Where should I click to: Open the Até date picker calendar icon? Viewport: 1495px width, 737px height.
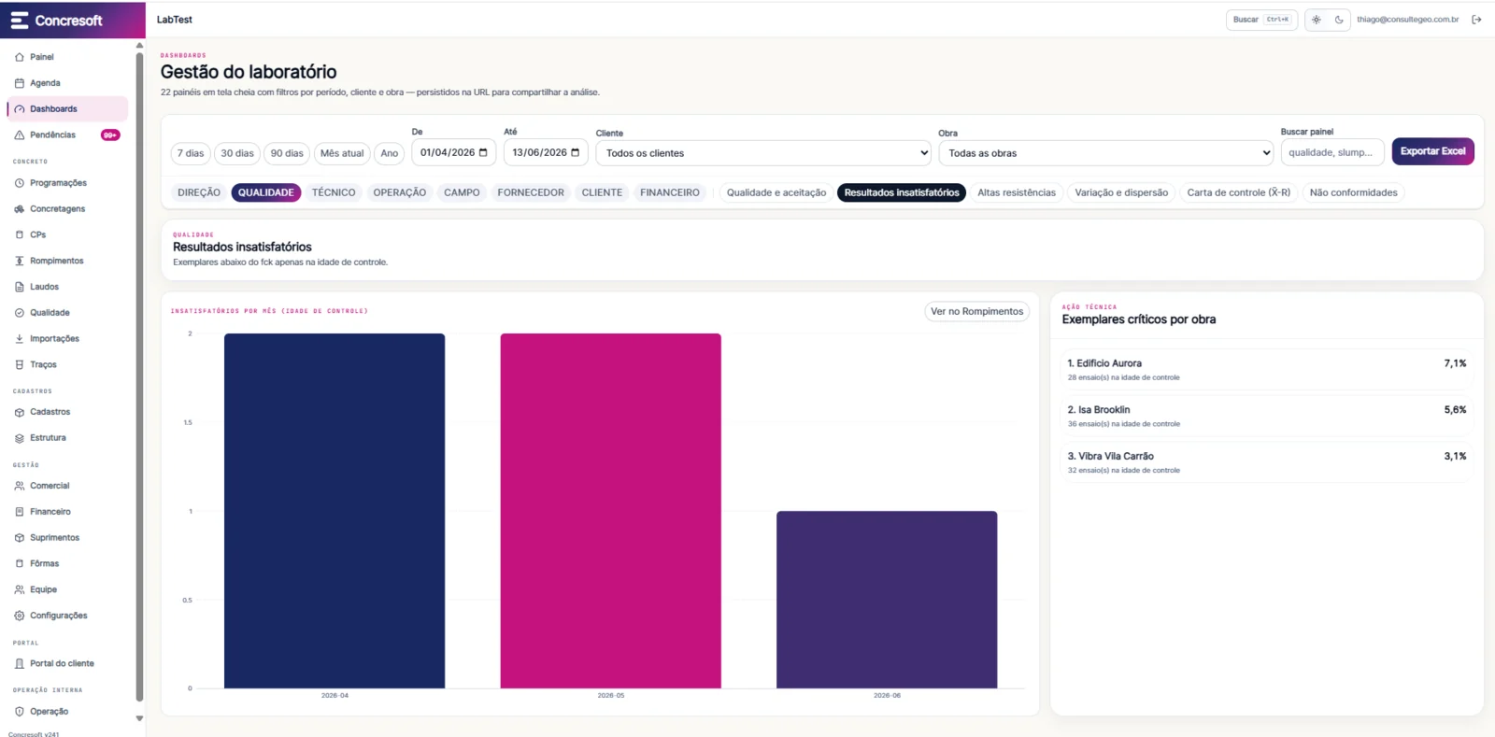pos(576,152)
